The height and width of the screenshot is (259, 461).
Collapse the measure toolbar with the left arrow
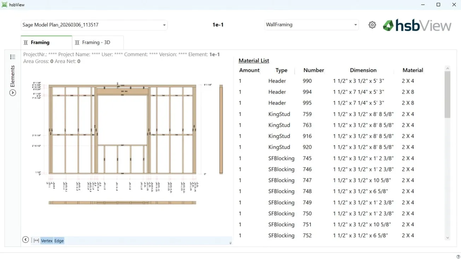[25, 240]
